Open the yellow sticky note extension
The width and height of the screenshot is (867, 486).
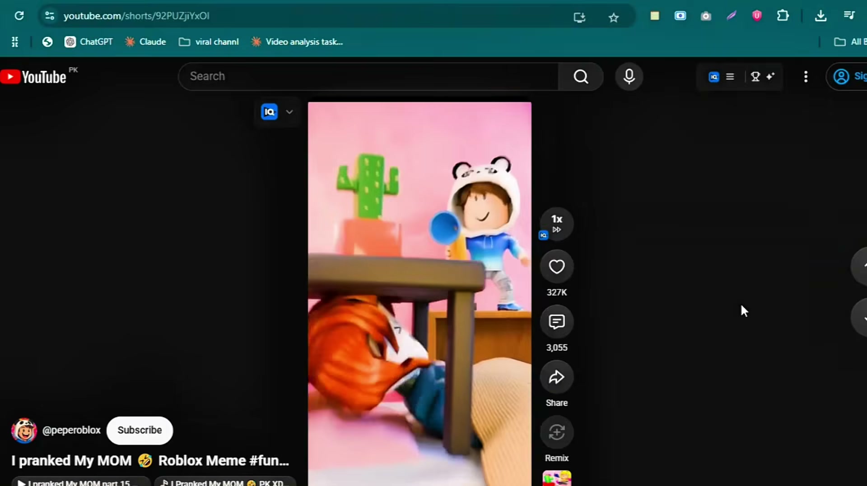654,16
